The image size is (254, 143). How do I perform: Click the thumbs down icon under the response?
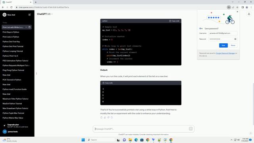point(108,118)
